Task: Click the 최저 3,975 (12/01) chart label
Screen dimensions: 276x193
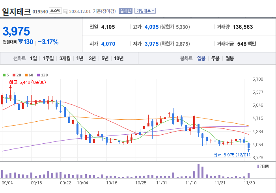Action: click(232, 155)
